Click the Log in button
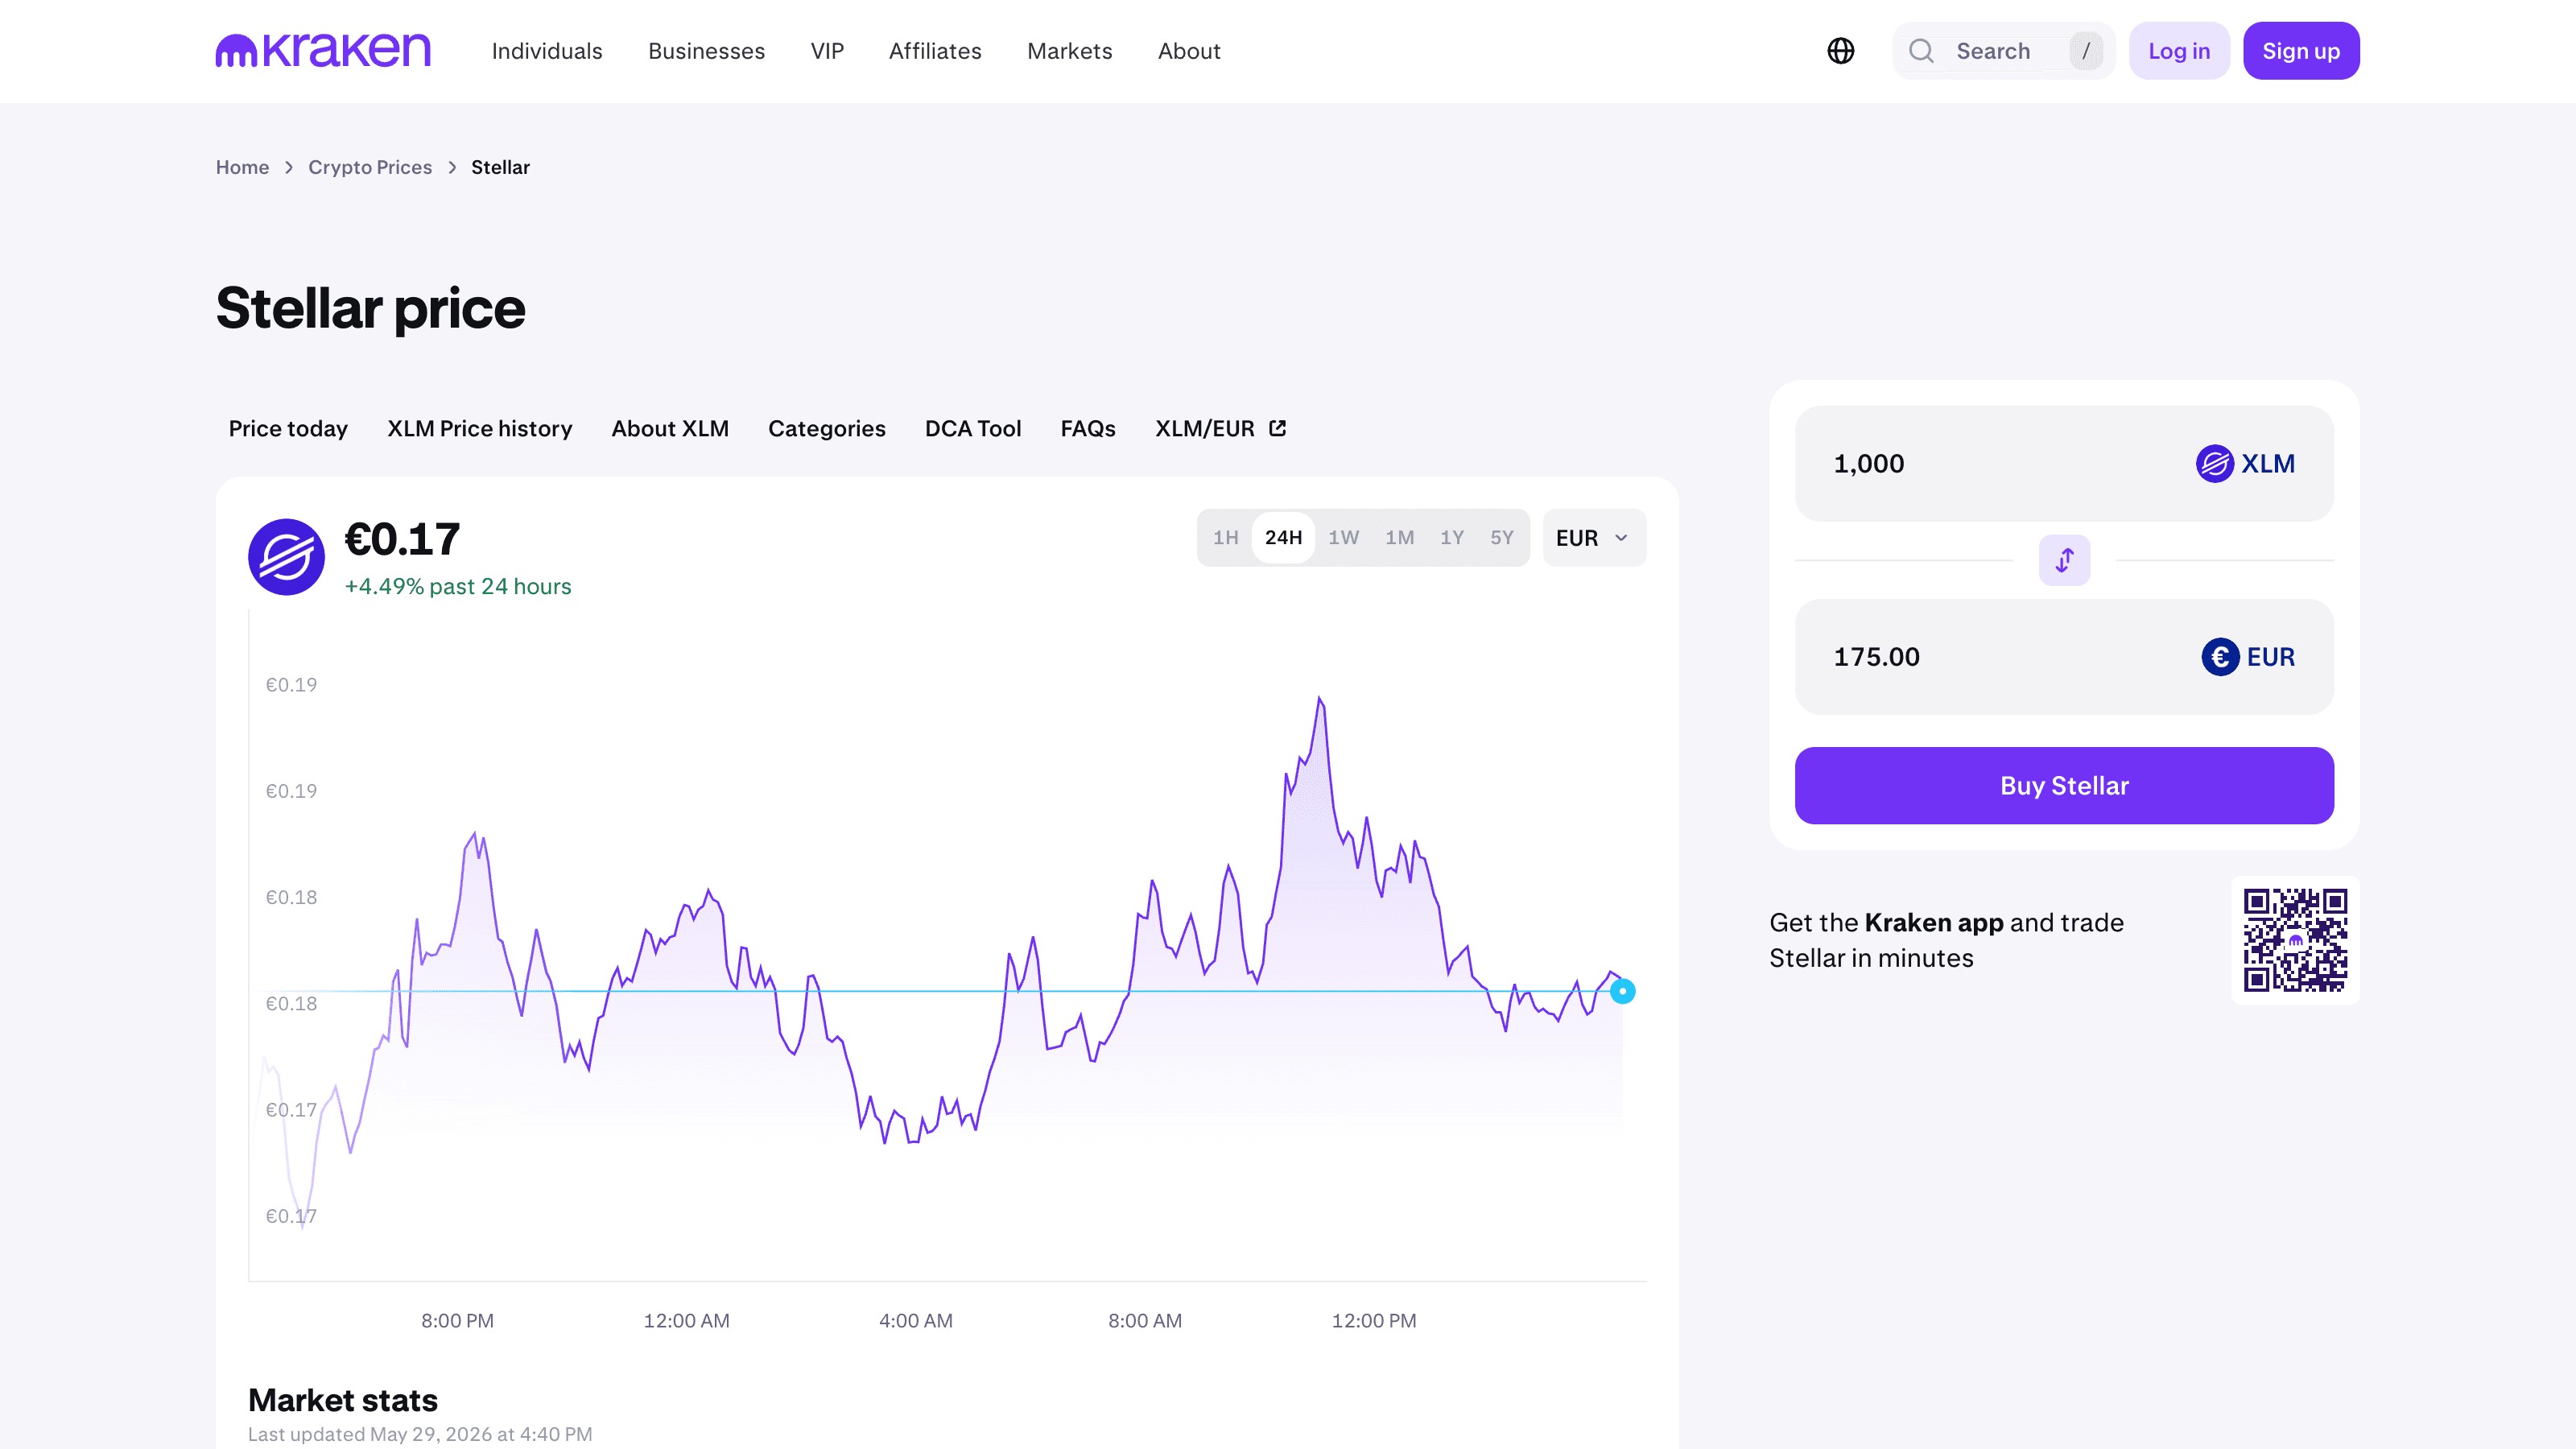The height and width of the screenshot is (1449, 2576). coord(2179,51)
